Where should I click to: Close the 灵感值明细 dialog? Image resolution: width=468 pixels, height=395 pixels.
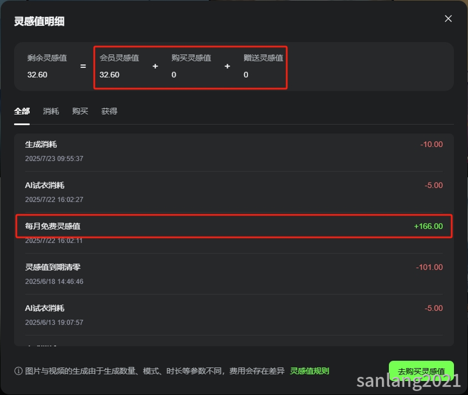point(448,19)
